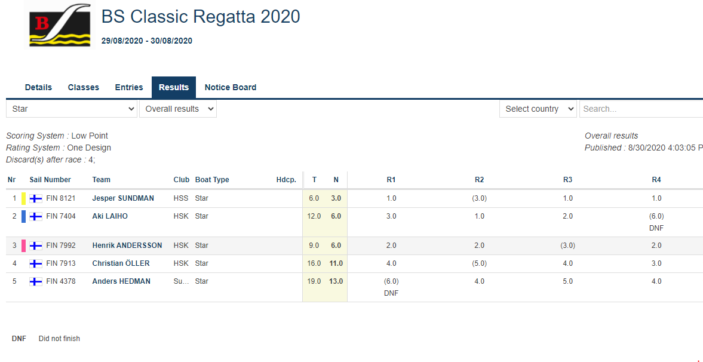The width and height of the screenshot is (703, 362).
Task: Expand the Select country dropdown
Action: tap(538, 109)
